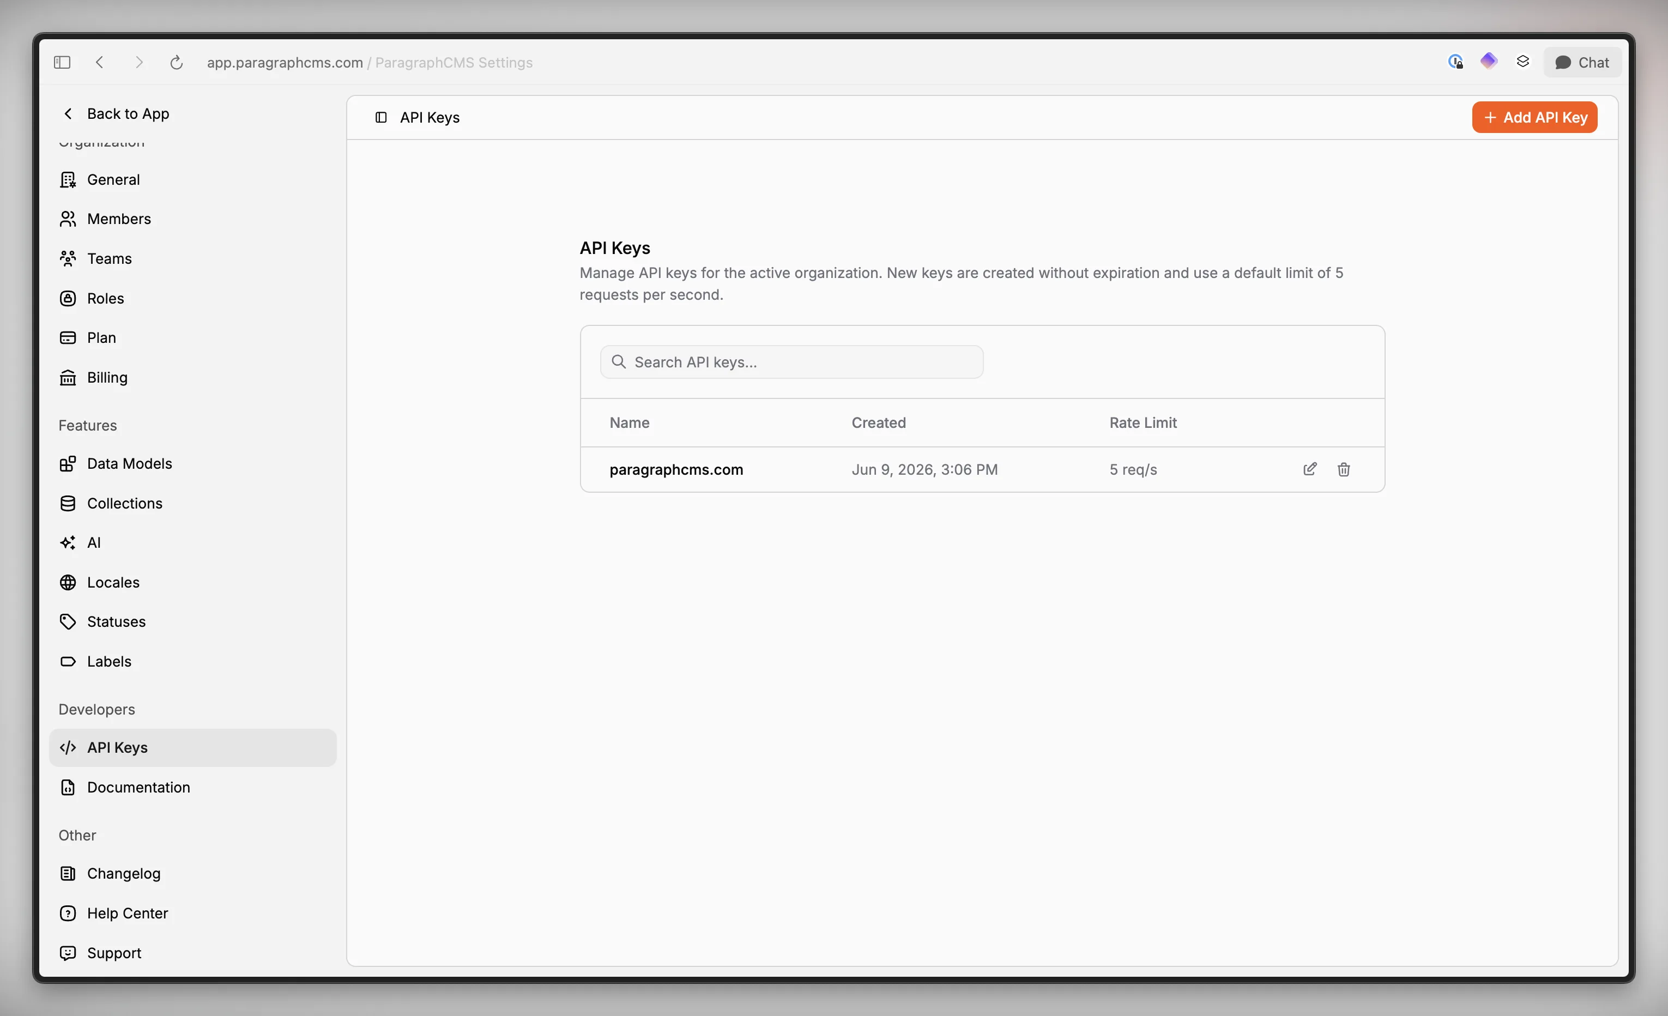
Task: Open Members settings
Action: click(x=193, y=219)
